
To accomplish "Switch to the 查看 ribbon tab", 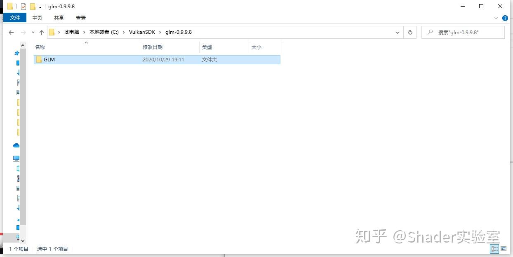I will [81, 18].
